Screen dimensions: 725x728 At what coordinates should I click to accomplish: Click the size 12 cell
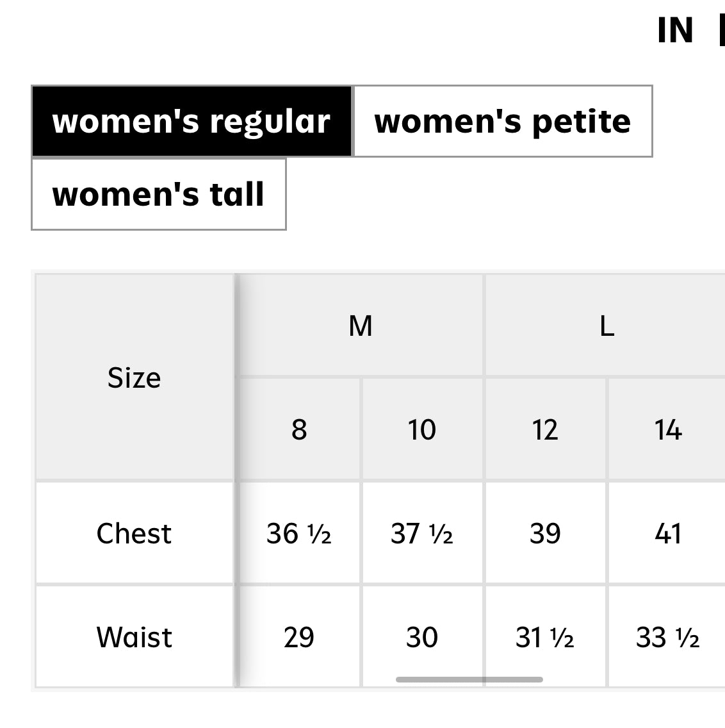(x=545, y=429)
